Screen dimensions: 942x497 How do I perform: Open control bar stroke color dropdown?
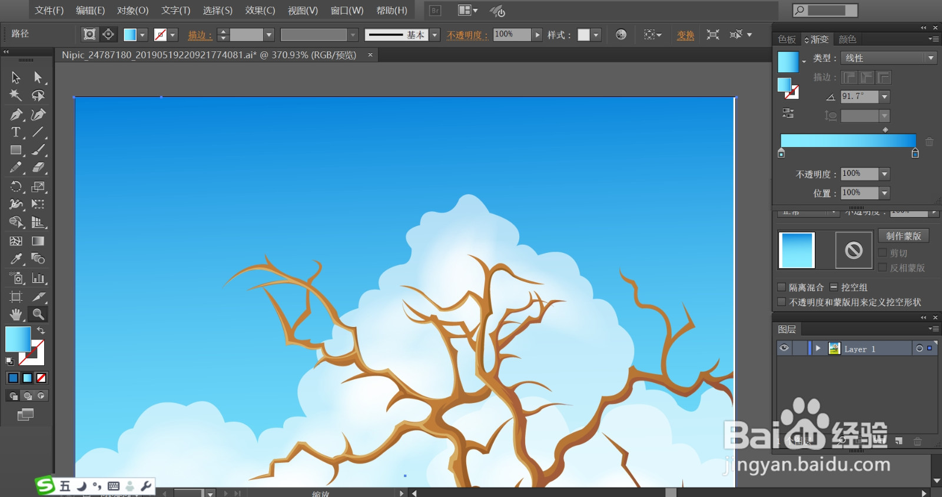point(173,35)
